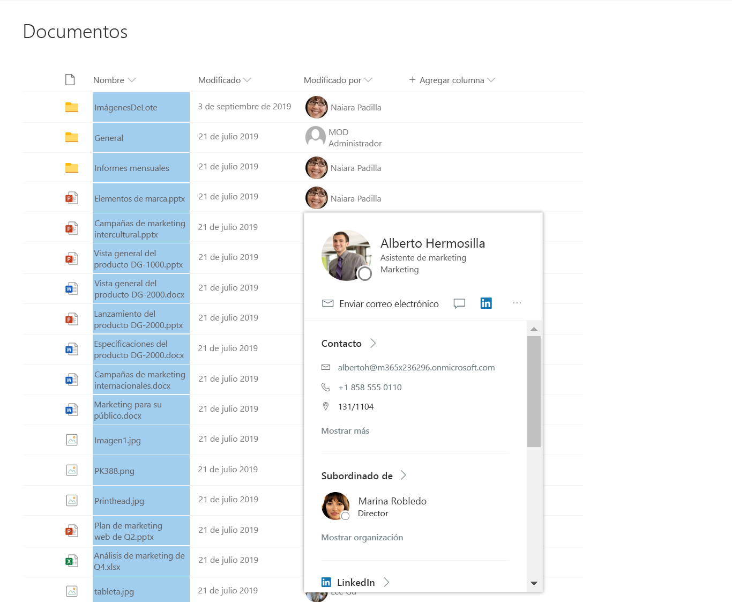The width and height of the screenshot is (732, 602).
Task: Click Excel icon for Análisis de marketing de Q4.xlsx
Action: pyautogui.click(x=72, y=561)
